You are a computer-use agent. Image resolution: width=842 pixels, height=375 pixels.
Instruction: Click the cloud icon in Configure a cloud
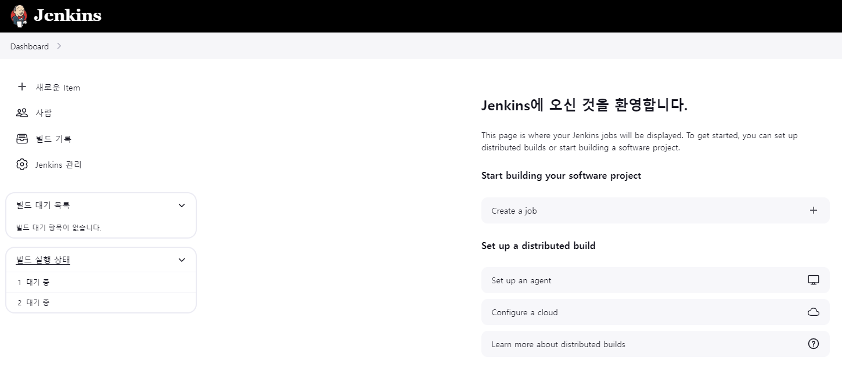[x=814, y=312]
